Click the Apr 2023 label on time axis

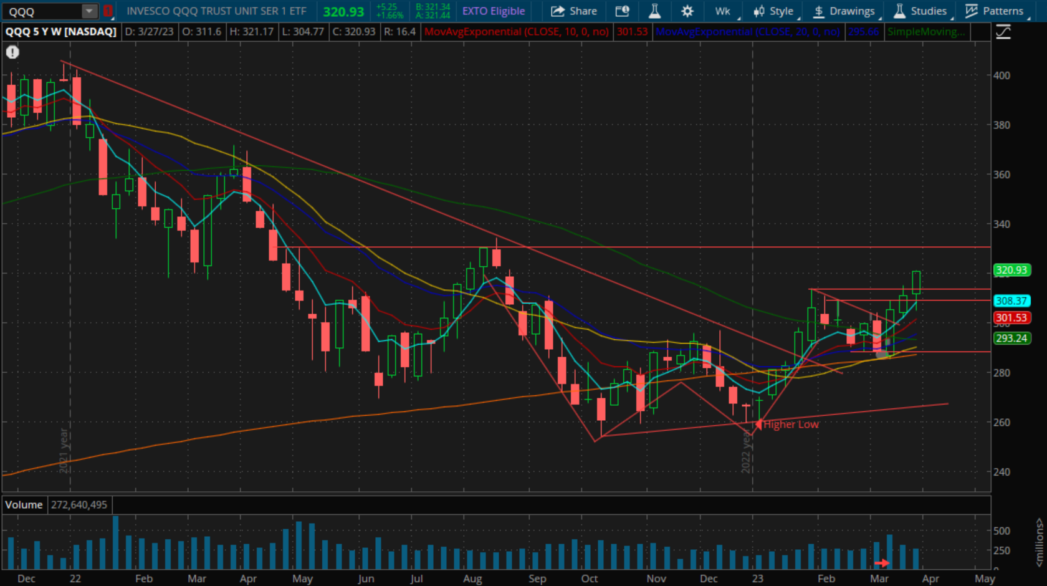point(930,579)
